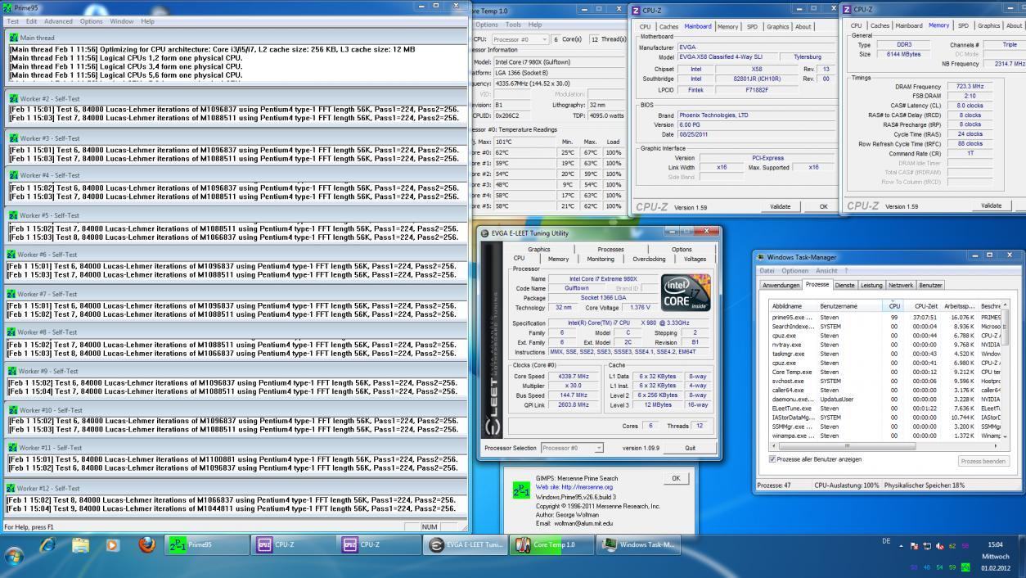Screen dimensions: 1026x578
Task: Open the http://mersenne.org web site link
Action: coord(585,487)
